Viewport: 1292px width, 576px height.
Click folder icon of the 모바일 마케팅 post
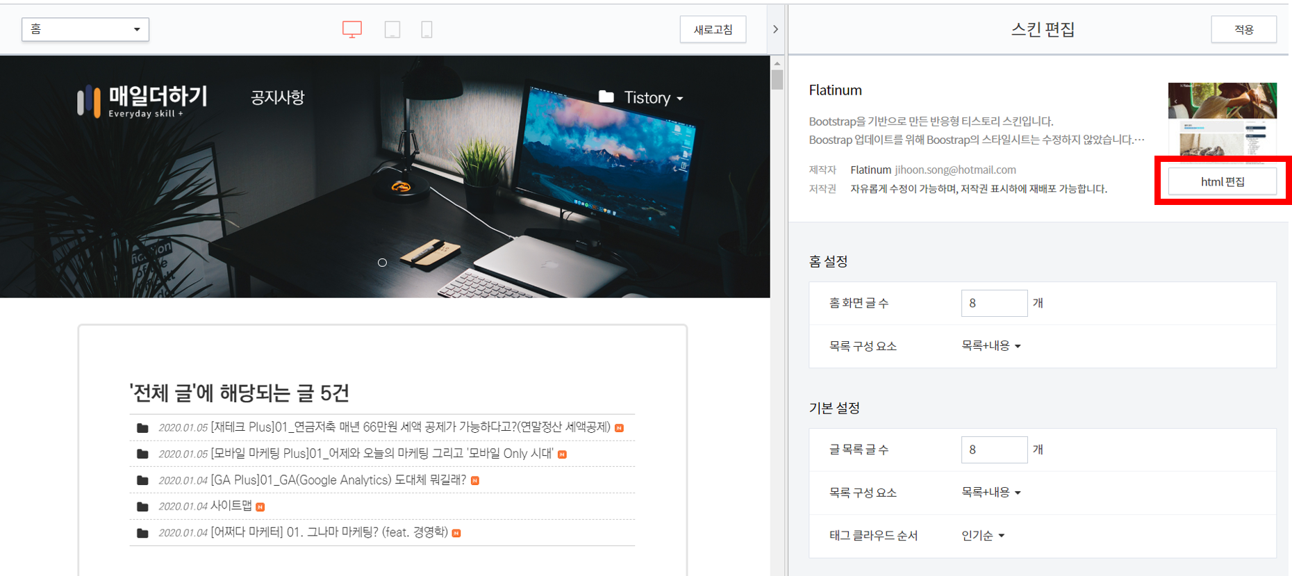[142, 454]
